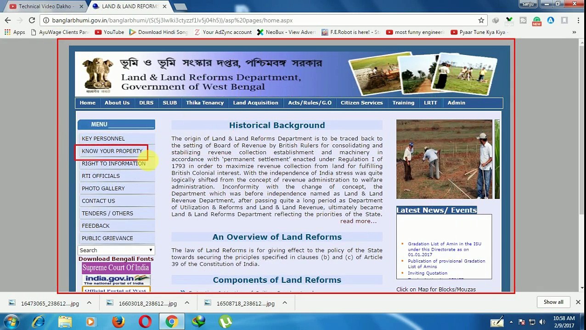This screenshot has height=330, width=586.
Task: Expand the Search dropdown in the side menu
Action: [x=116, y=250]
